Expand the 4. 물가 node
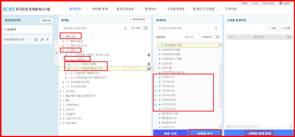This screenshot has width=295, height=137. click(60, 100)
